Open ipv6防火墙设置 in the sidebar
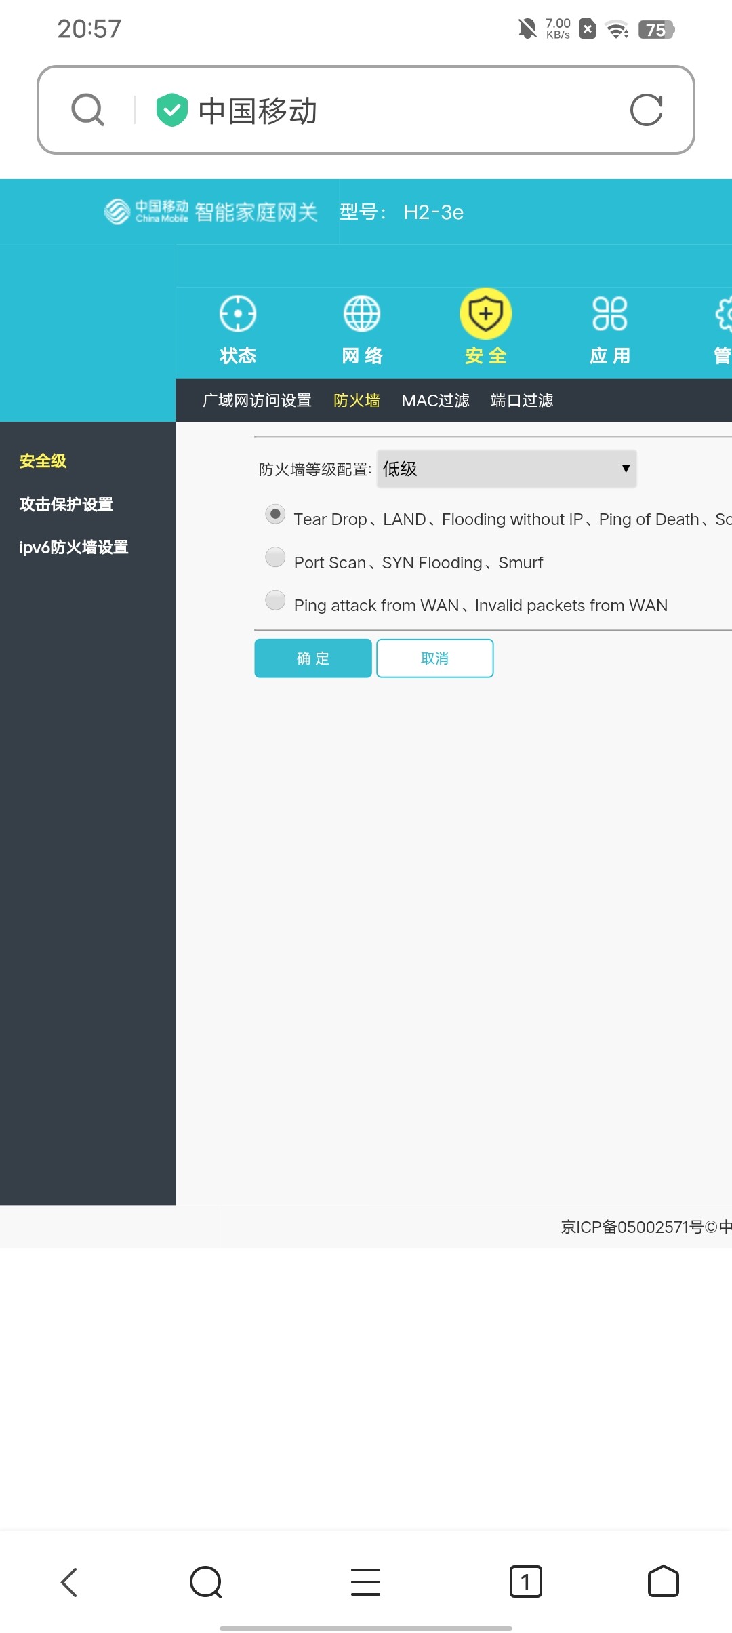 pos(74,547)
